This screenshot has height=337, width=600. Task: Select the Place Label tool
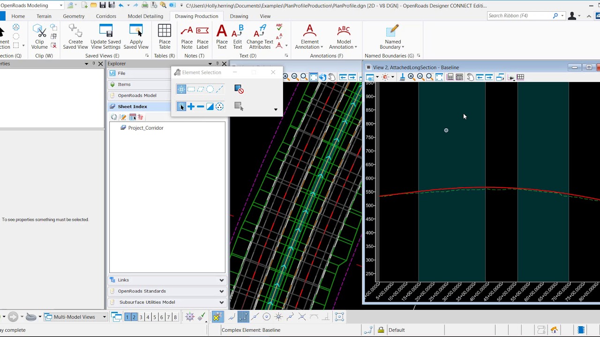[202, 37]
